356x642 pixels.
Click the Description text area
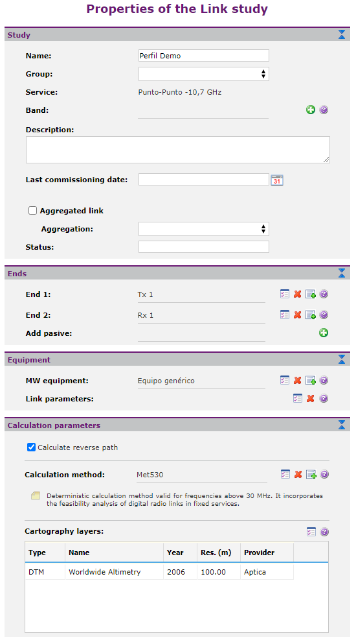[x=178, y=150]
